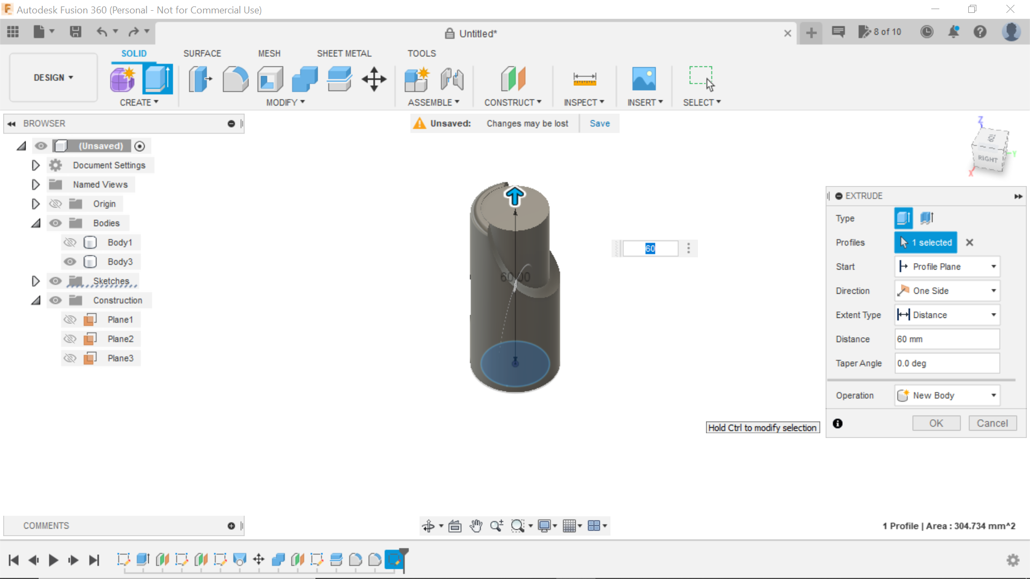1030x579 pixels.
Task: Expand the Document Settings node
Action: click(35, 165)
